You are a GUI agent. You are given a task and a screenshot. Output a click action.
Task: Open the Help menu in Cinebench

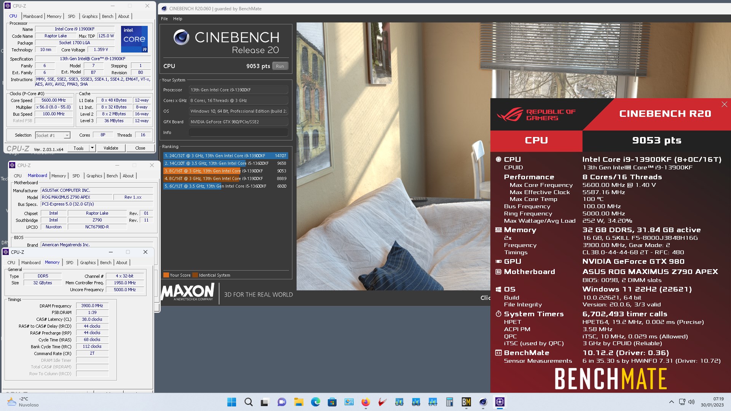tap(177, 19)
